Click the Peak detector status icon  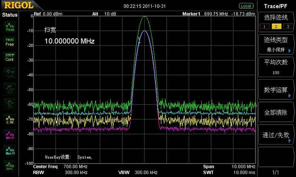click(10, 27)
